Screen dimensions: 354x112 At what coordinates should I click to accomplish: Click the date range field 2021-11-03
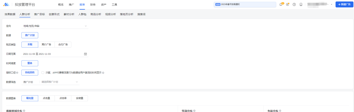point(55,54)
